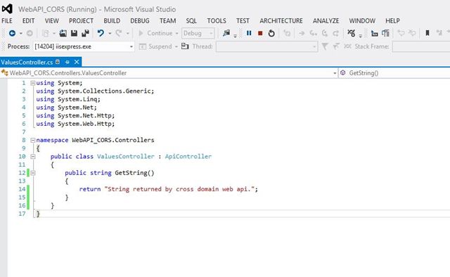
Task: Collapse the GetString method body
Action: [33, 173]
